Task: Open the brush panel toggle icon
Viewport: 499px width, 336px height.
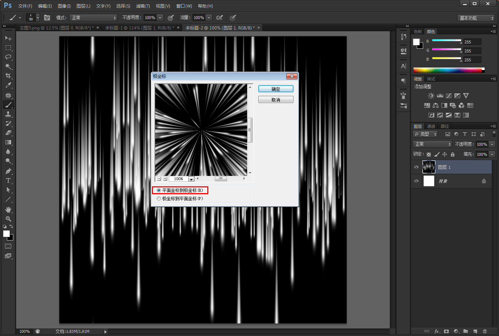Action: [x=47, y=18]
